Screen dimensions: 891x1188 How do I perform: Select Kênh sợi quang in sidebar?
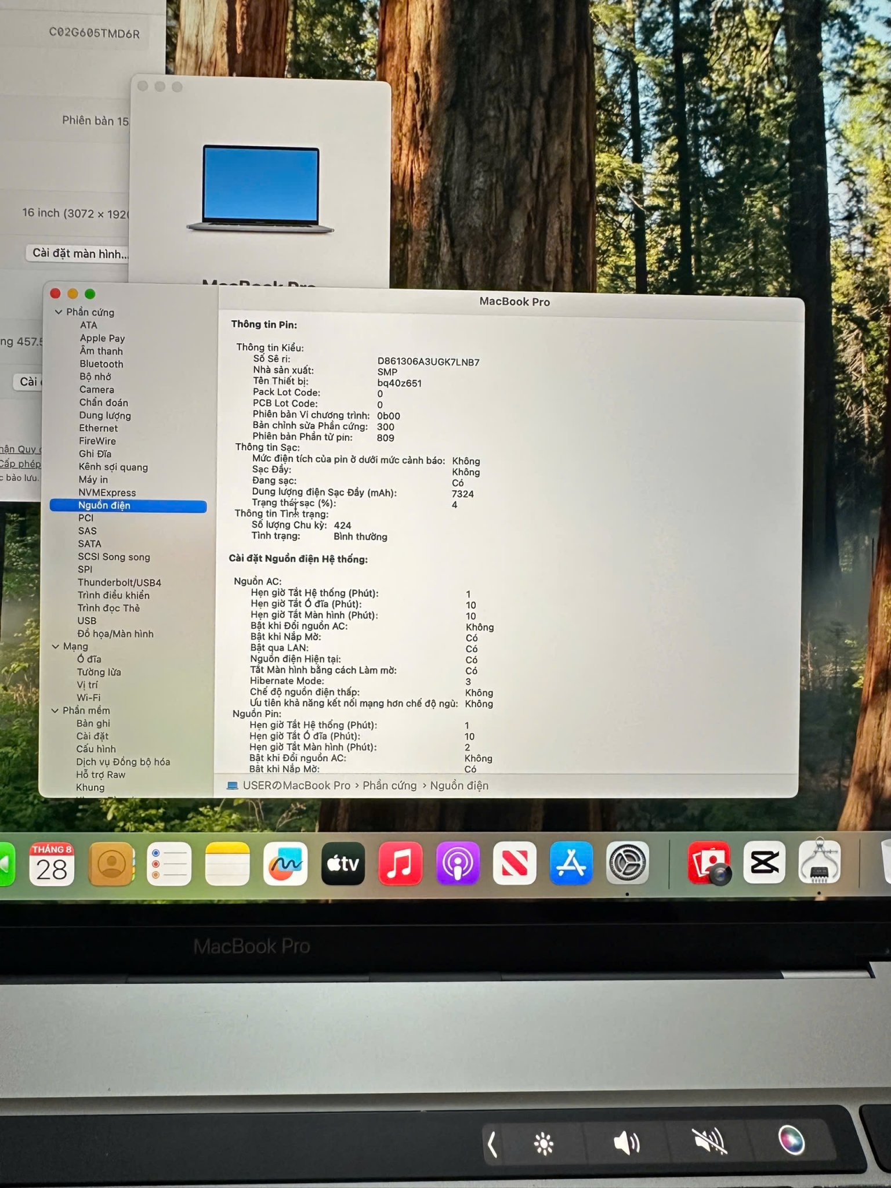113,467
